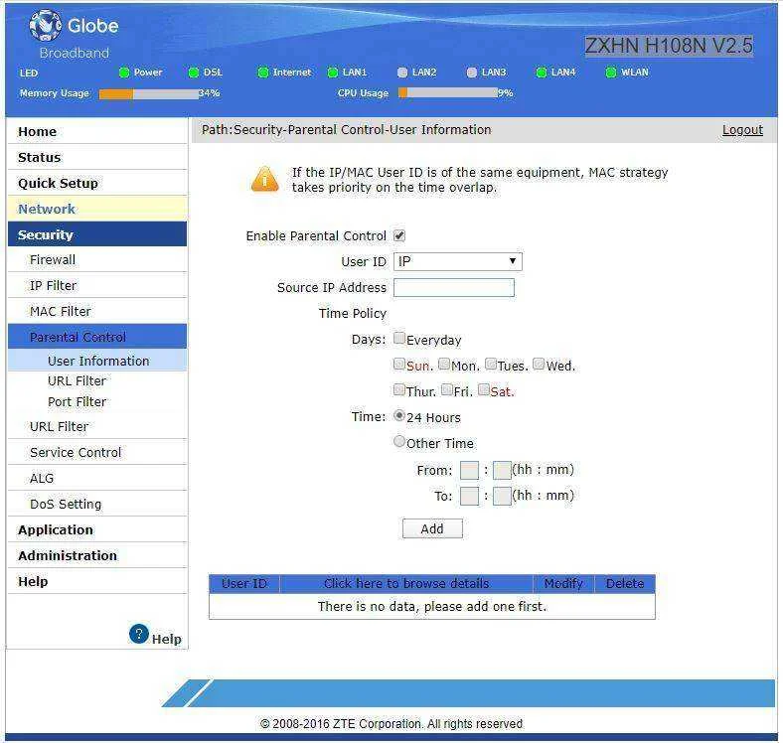The width and height of the screenshot is (783, 743).
Task: Click the DSL LED indicator
Action: [x=194, y=73]
